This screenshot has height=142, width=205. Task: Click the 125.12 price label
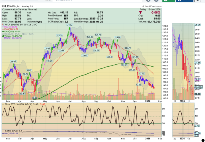(90, 37)
